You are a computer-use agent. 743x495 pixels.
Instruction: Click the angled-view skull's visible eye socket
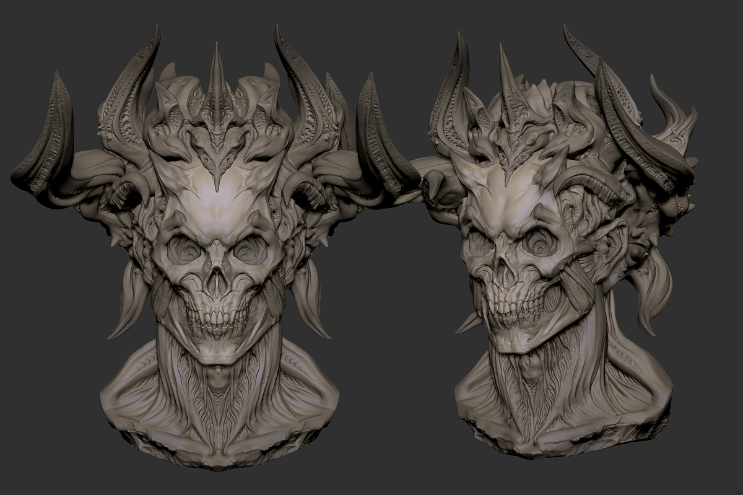(x=544, y=244)
